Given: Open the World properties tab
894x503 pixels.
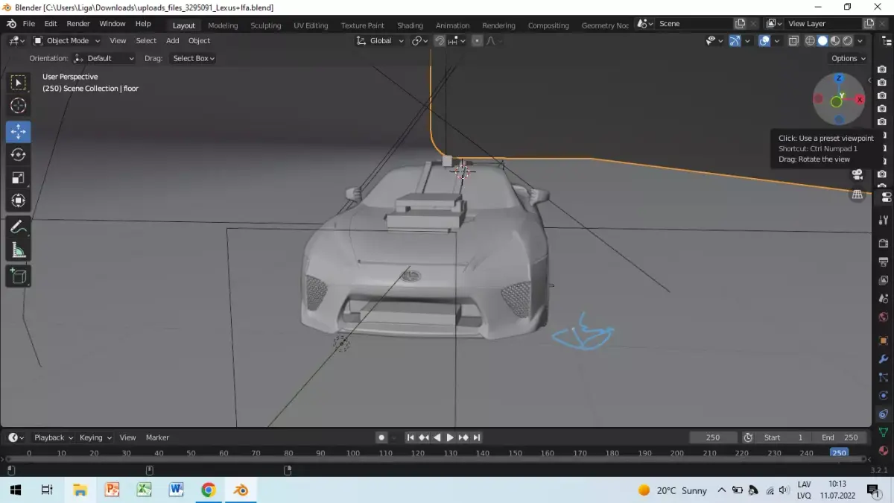Looking at the screenshot, I should [884, 317].
